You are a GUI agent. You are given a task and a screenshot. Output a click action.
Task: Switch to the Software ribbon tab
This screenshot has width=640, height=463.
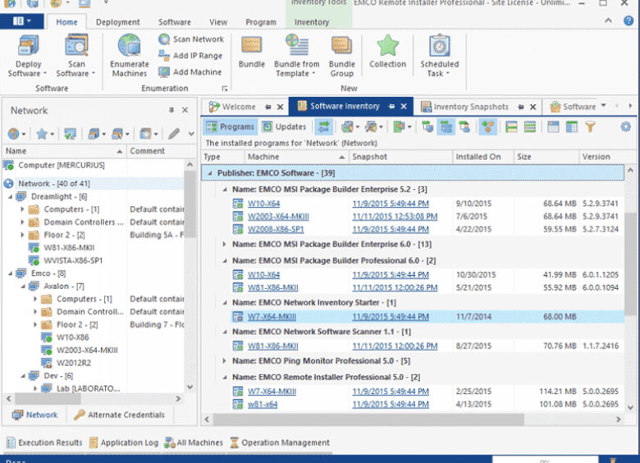(x=174, y=22)
